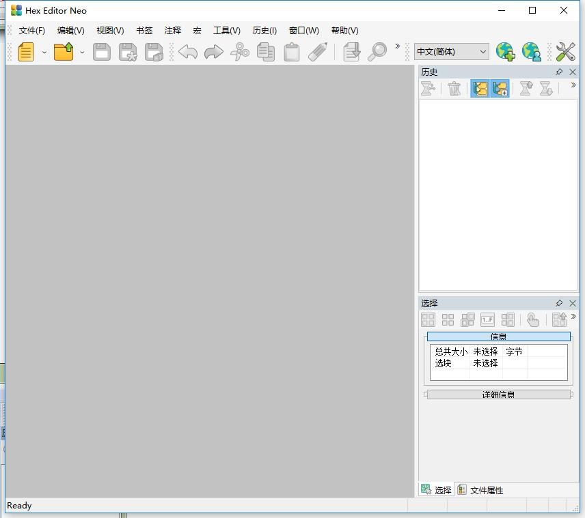Open the New file dropdown arrow
This screenshot has width=585, height=518.
[x=44, y=52]
